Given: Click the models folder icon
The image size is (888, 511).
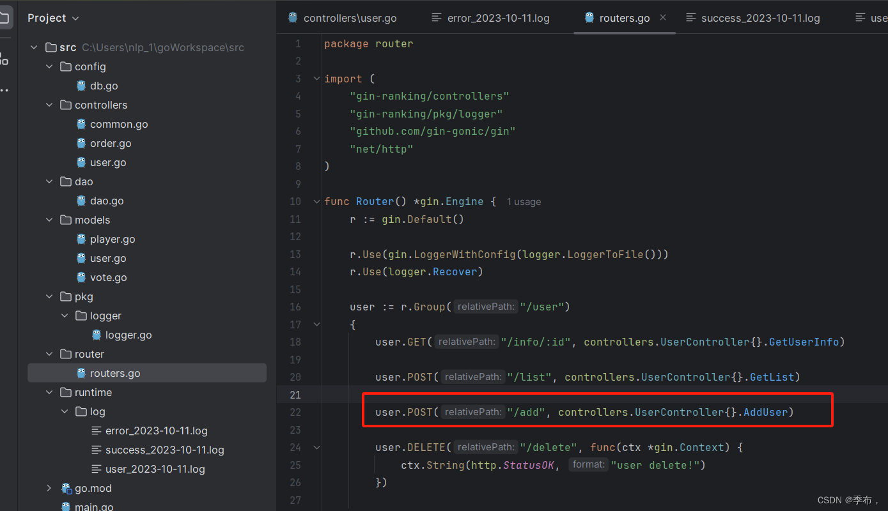Looking at the screenshot, I should click(x=66, y=220).
